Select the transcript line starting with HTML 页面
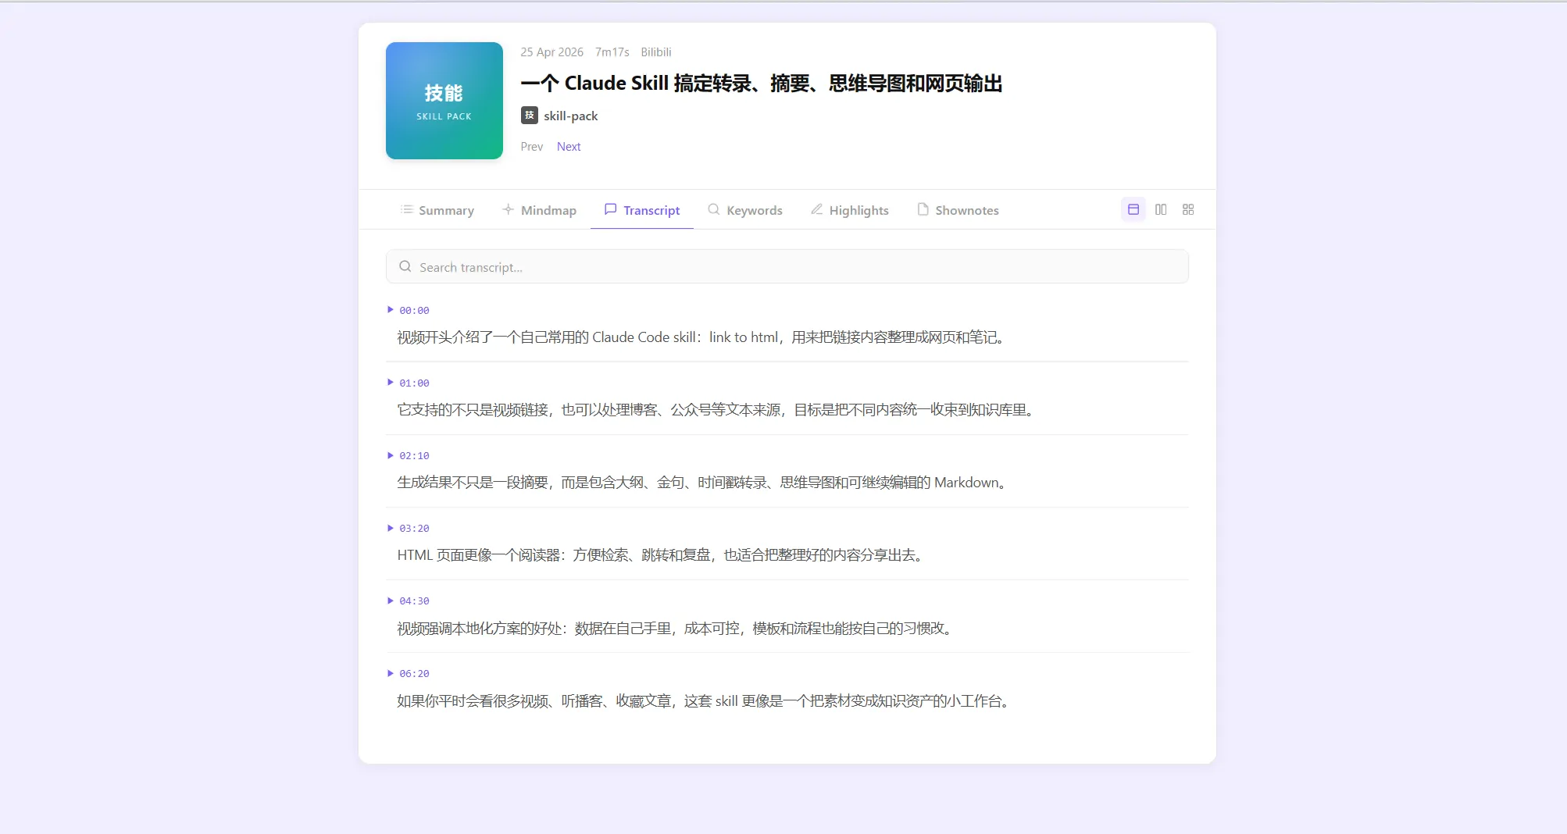Image resolution: width=1567 pixels, height=834 pixels. coord(661,555)
